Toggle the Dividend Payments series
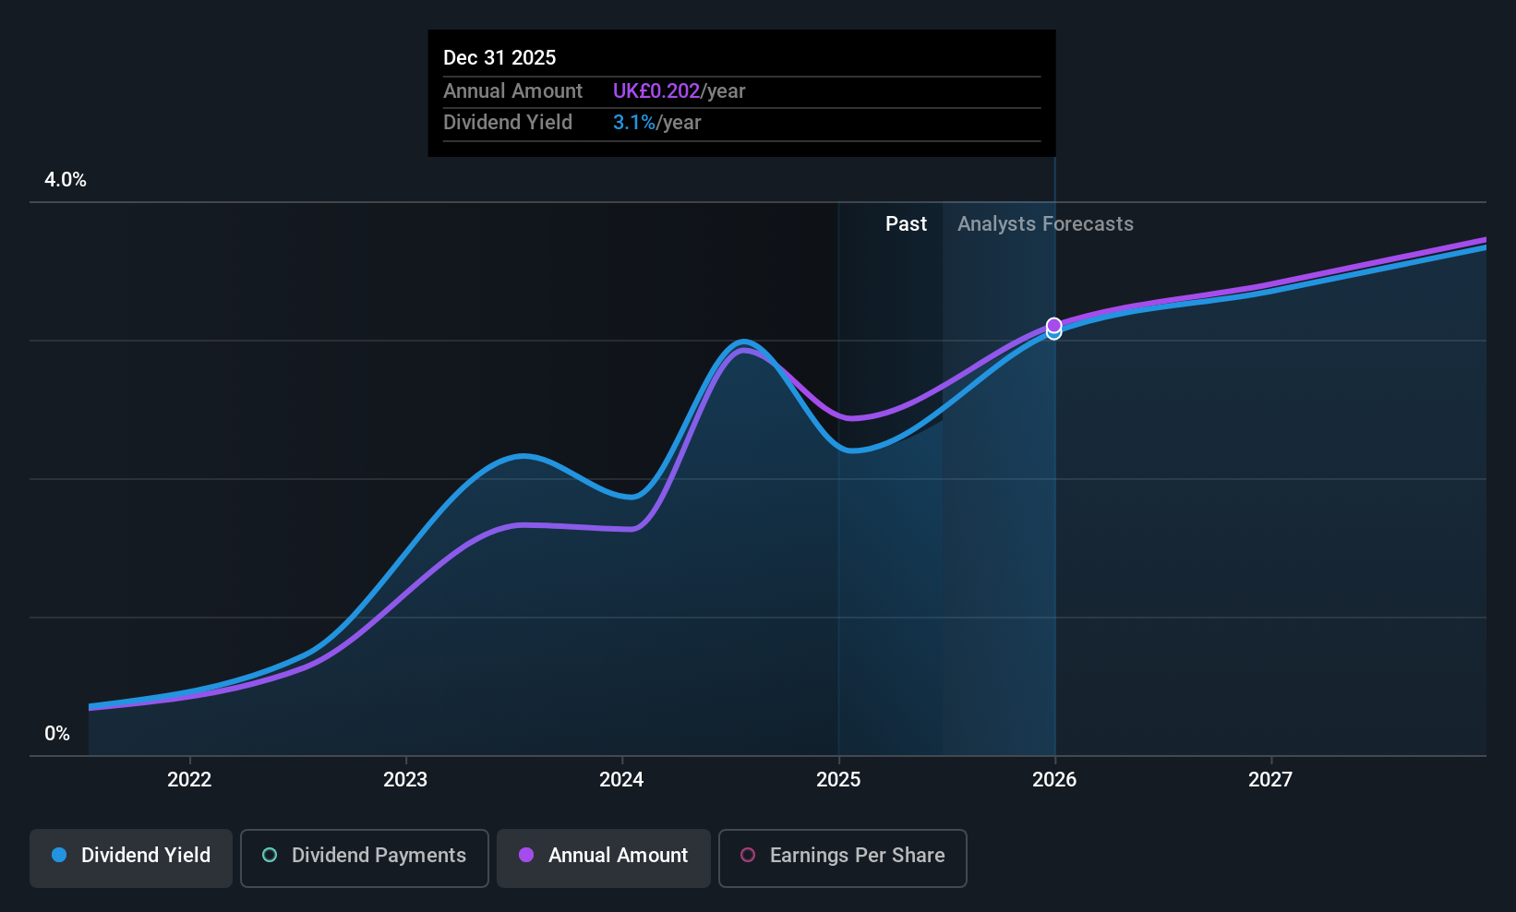This screenshot has width=1516, height=912. pyautogui.click(x=364, y=858)
